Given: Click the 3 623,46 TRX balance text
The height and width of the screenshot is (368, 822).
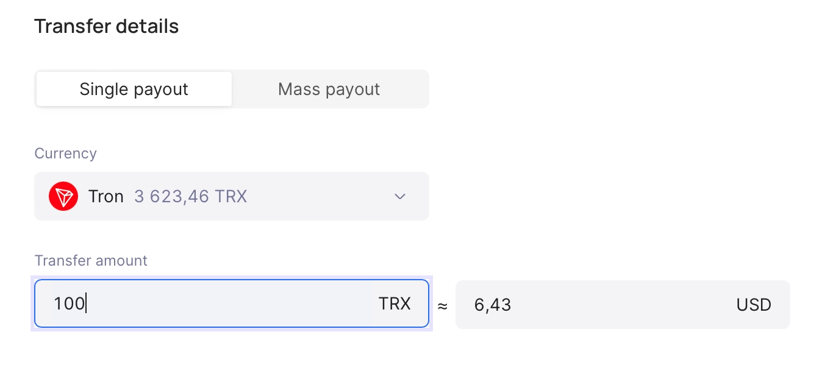Looking at the screenshot, I should point(191,196).
